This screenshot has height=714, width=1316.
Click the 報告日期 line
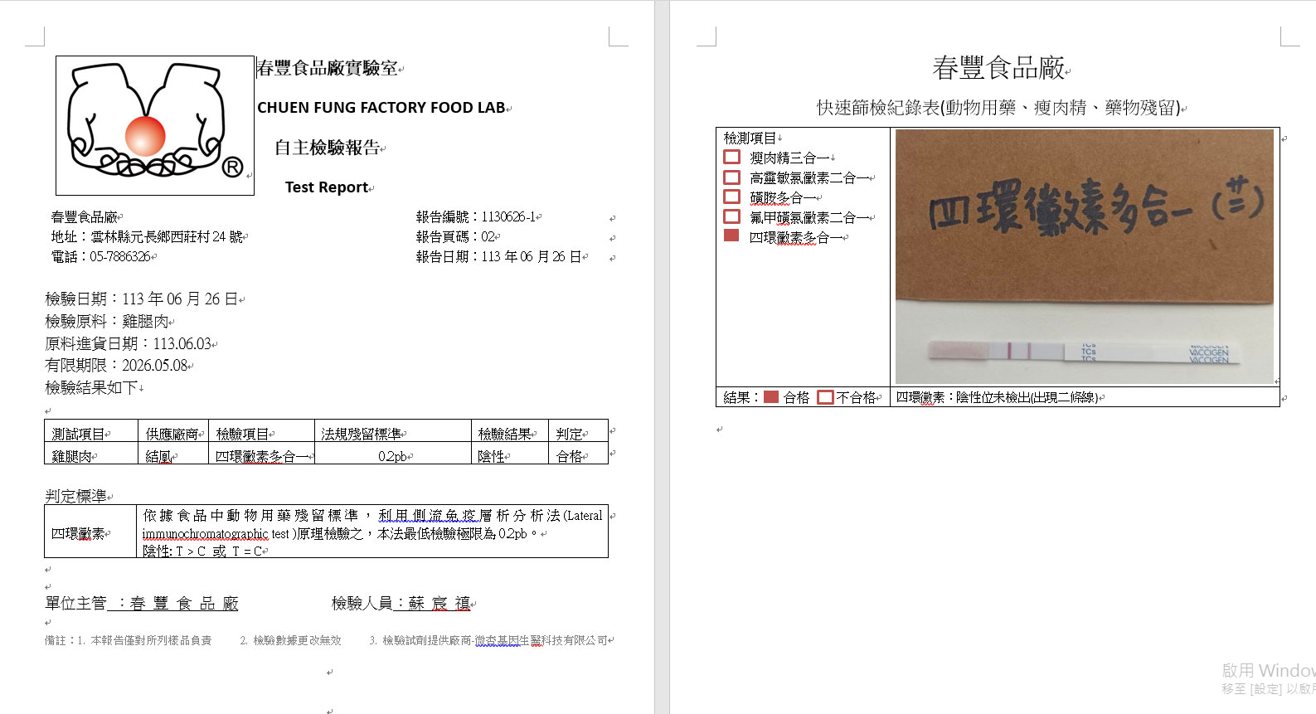[498, 257]
